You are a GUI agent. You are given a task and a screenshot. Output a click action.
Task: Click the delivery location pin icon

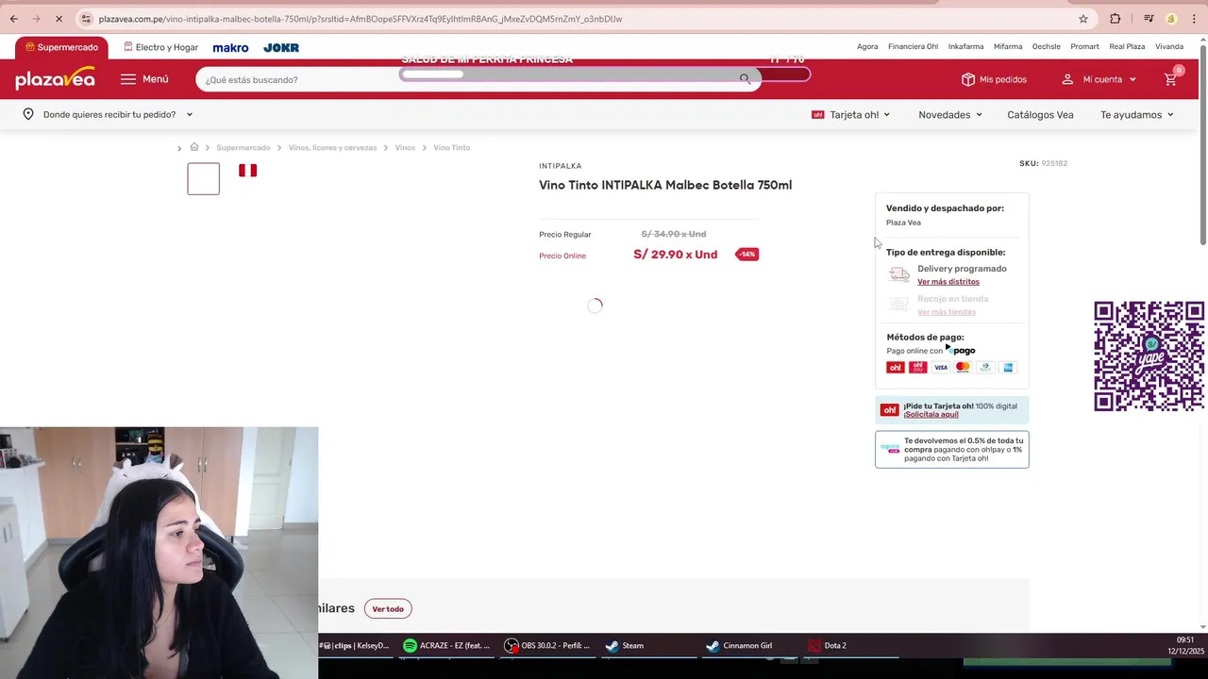pyautogui.click(x=28, y=114)
